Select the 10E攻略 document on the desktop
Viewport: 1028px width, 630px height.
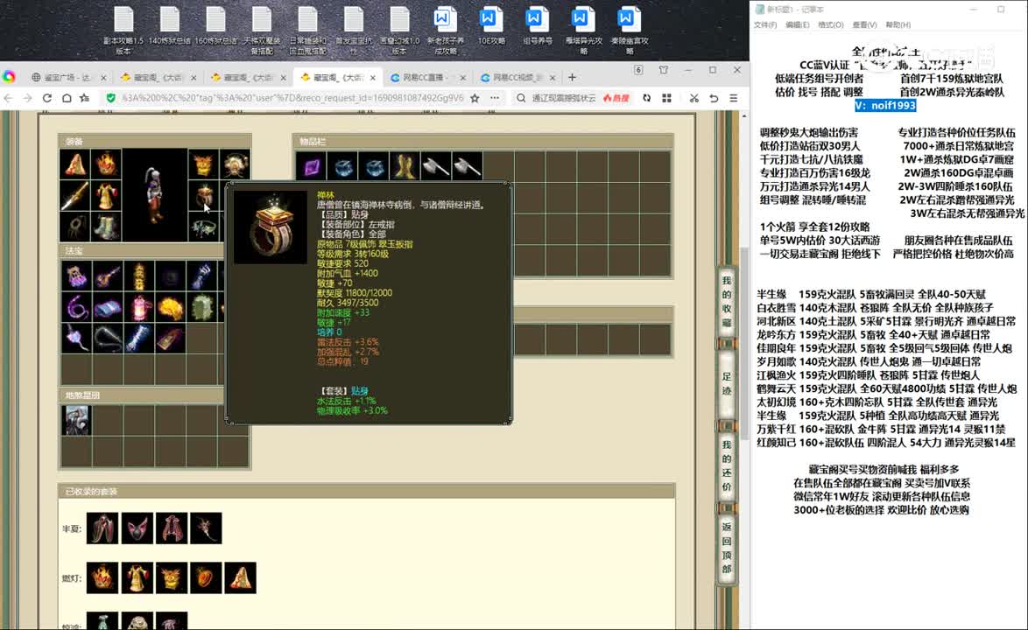[x=491, y=26]
